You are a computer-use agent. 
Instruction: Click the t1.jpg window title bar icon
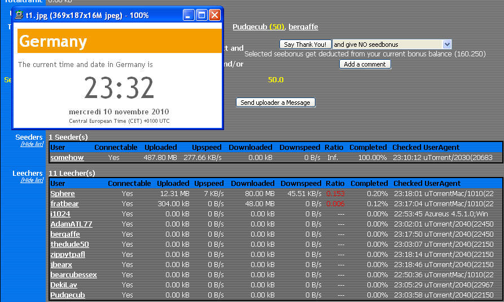(x=19, y=15)
